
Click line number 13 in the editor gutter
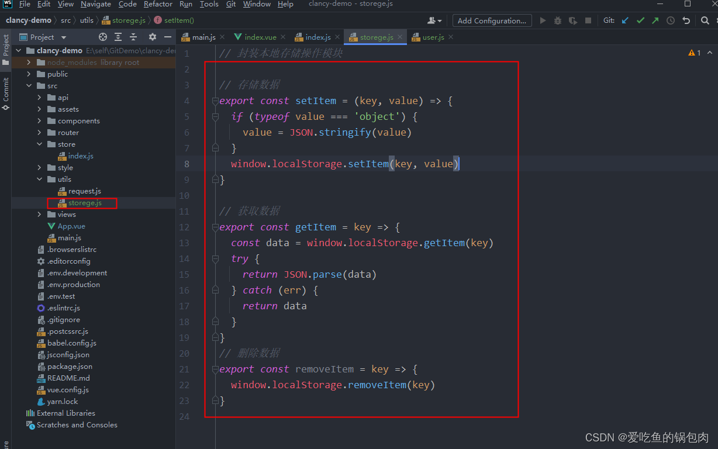[184, 242]
